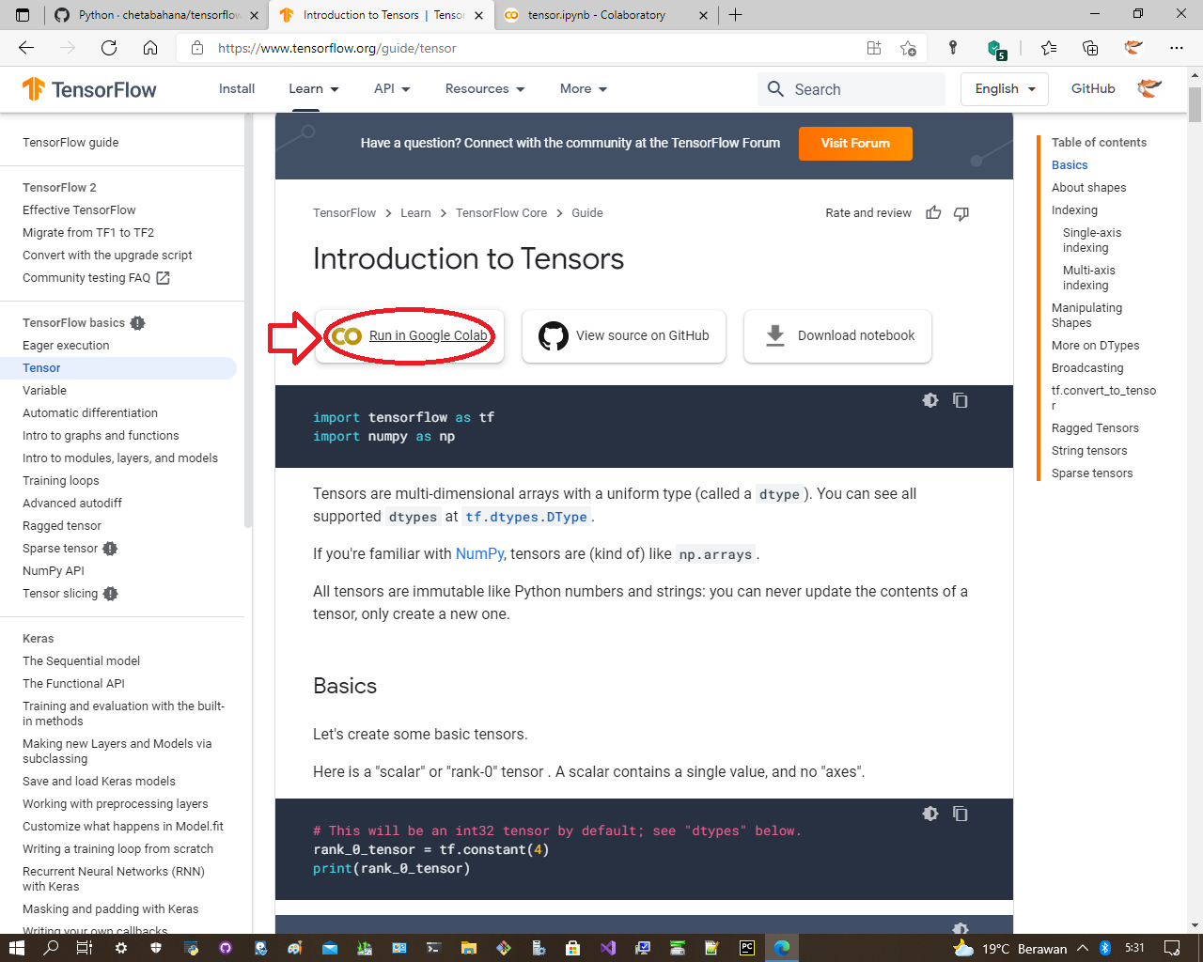Jump to Ragged Tensors in contents
This screenshot has height=962, width=1203.
click(1095, 428)
